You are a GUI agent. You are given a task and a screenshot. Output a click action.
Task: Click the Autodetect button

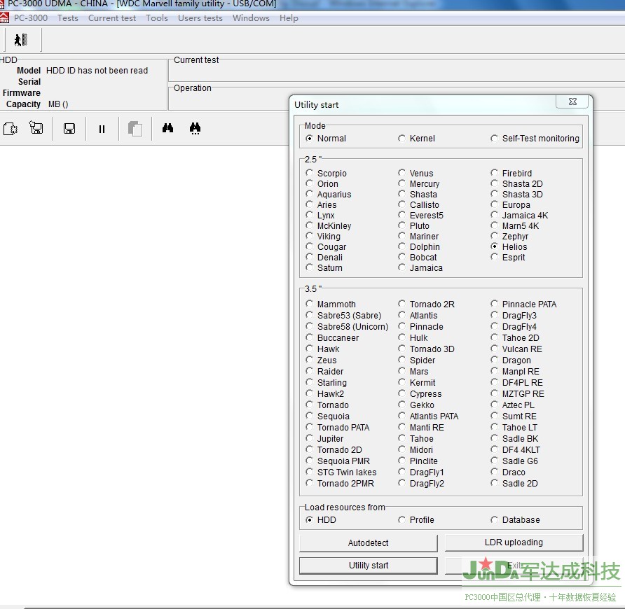(369, 543)
